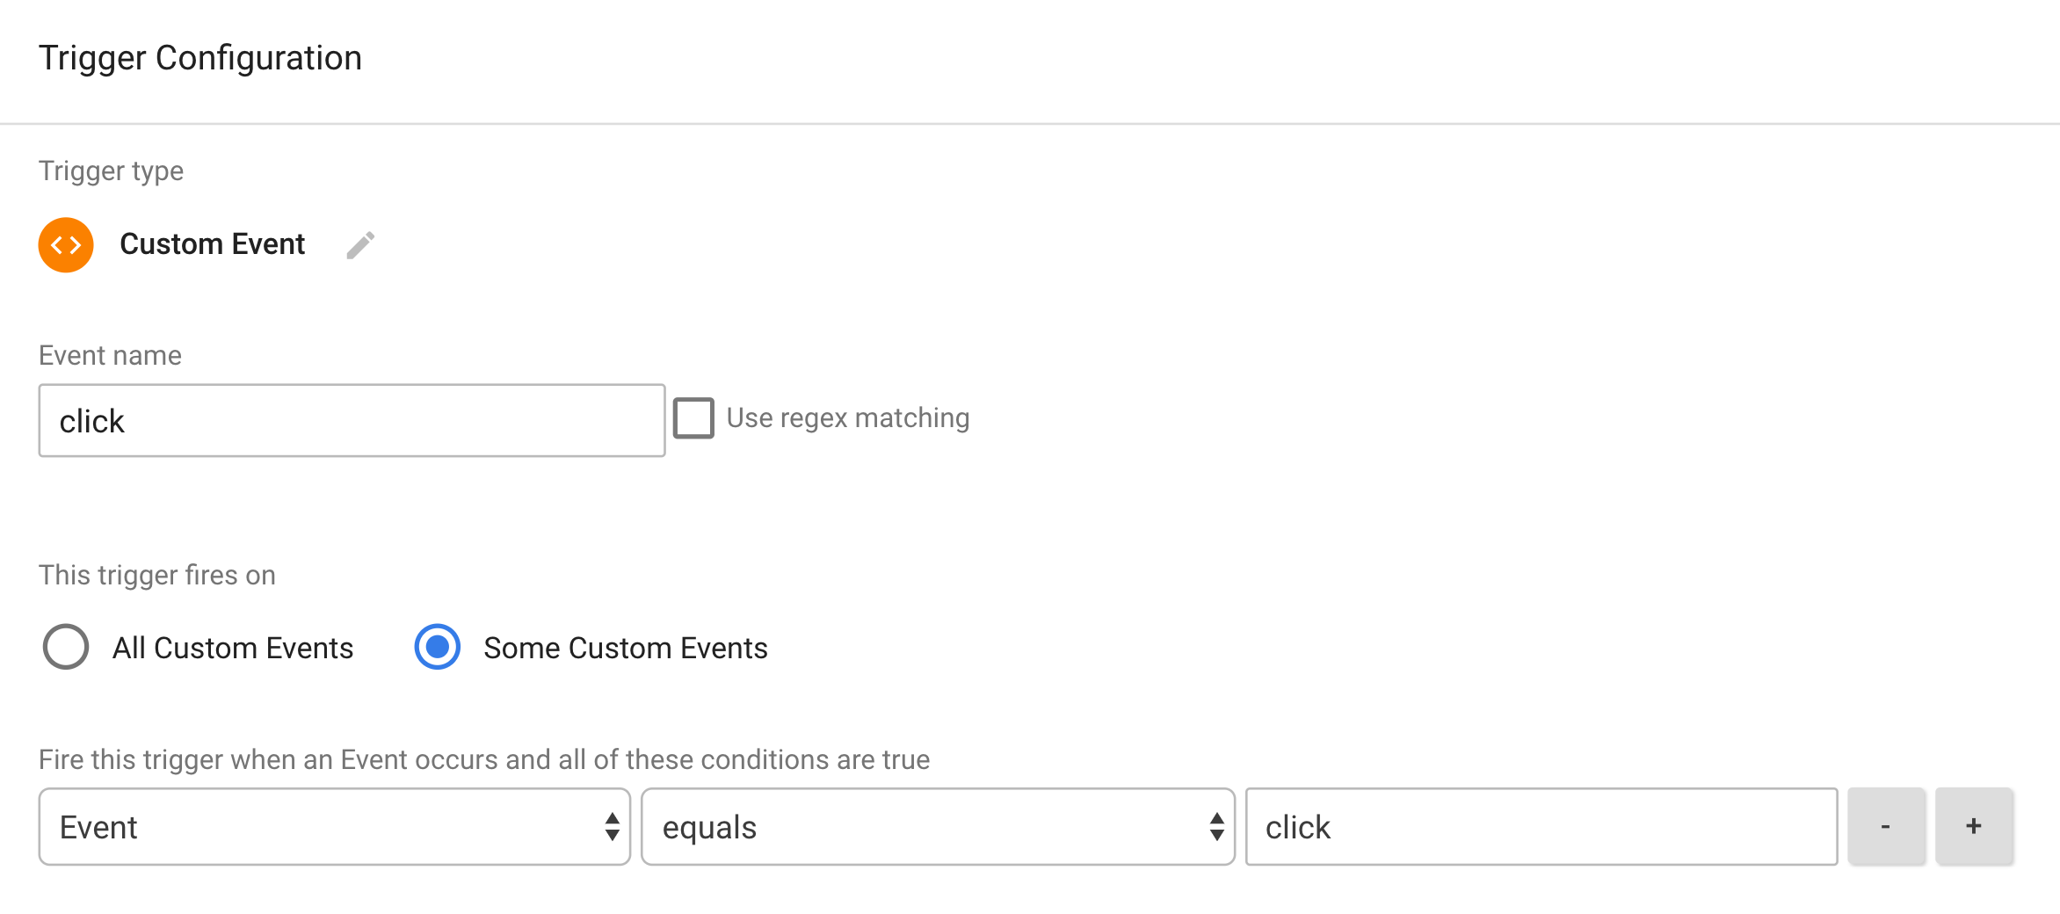
Task: Remove condition row with minus button
Action: coord(1886,826)
